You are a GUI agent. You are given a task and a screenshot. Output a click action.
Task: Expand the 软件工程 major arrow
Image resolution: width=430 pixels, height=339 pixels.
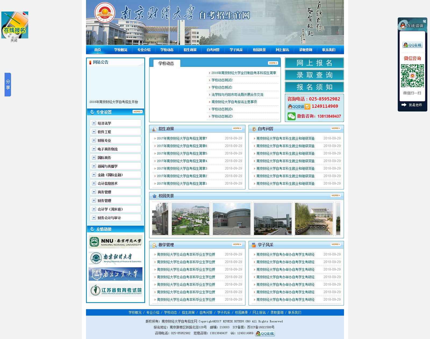click(94, 132)
